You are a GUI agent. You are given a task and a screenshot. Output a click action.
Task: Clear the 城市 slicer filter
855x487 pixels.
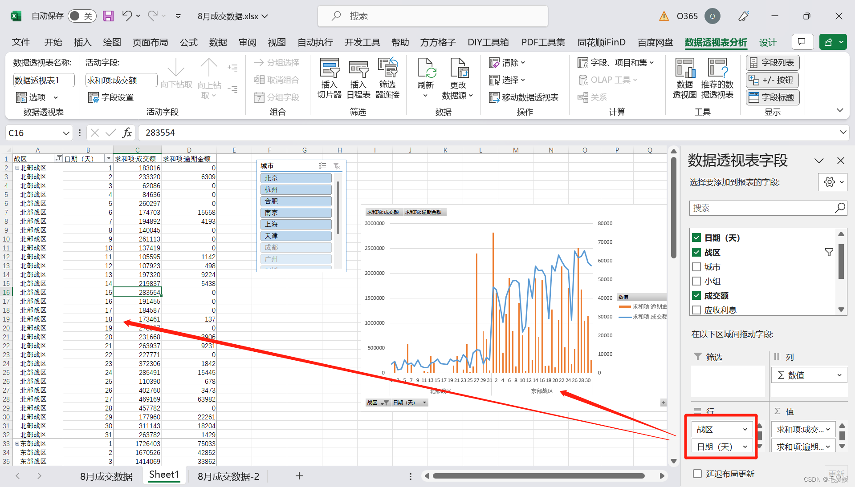pyautogui.click(x=337, y=166)
